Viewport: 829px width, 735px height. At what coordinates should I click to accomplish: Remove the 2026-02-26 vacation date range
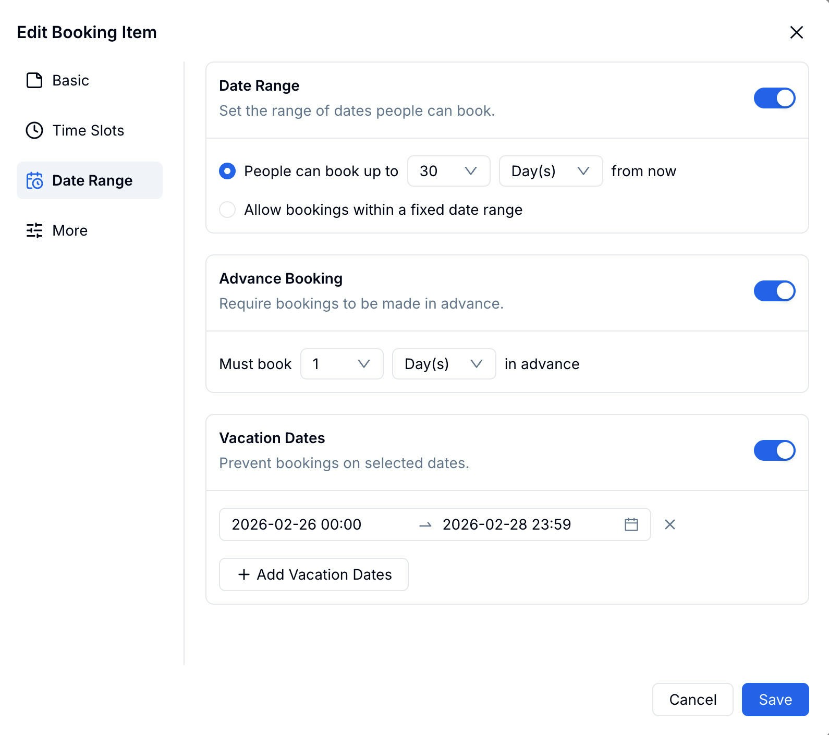pos(670,524)
